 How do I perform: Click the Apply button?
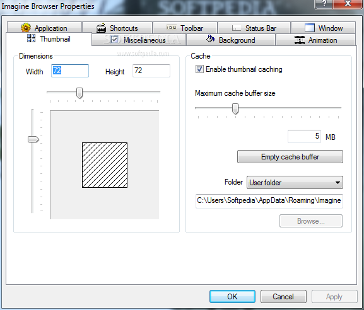pos(334,296)
